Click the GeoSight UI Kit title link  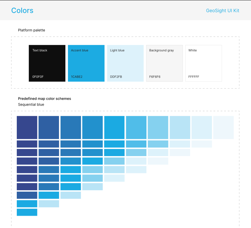[223, 10]
